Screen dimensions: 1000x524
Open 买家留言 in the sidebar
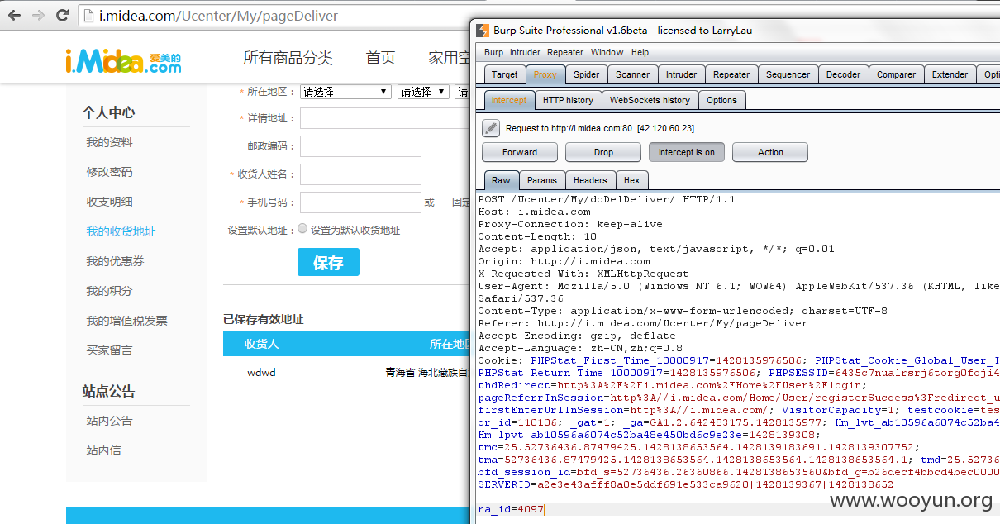pos(109,350)
